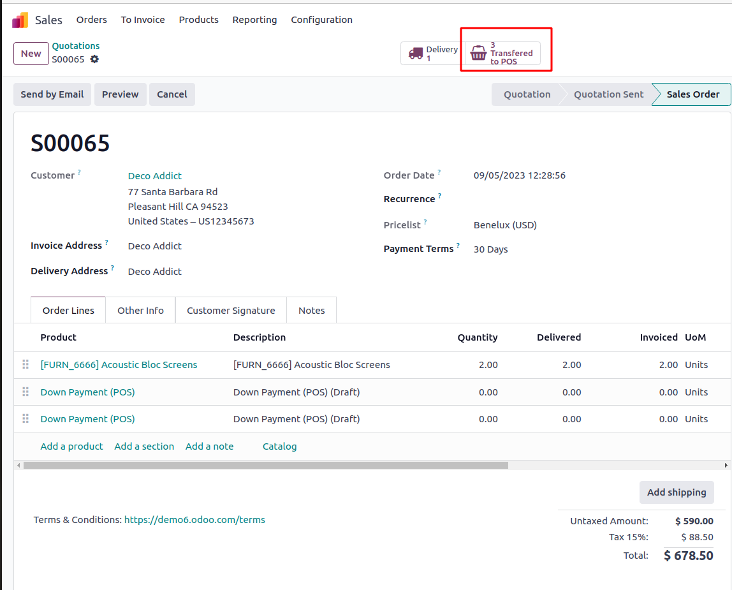This screenshot has width=732, height=590.
Task: Open the Products menu
Action: [198, 20]
